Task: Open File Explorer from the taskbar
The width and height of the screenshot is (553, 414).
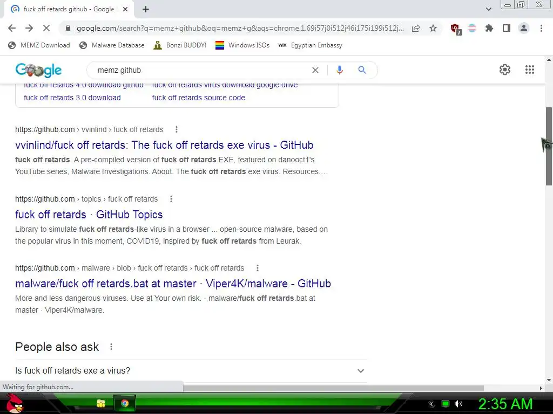Action: pyautogui.click(x=101, y=403)
